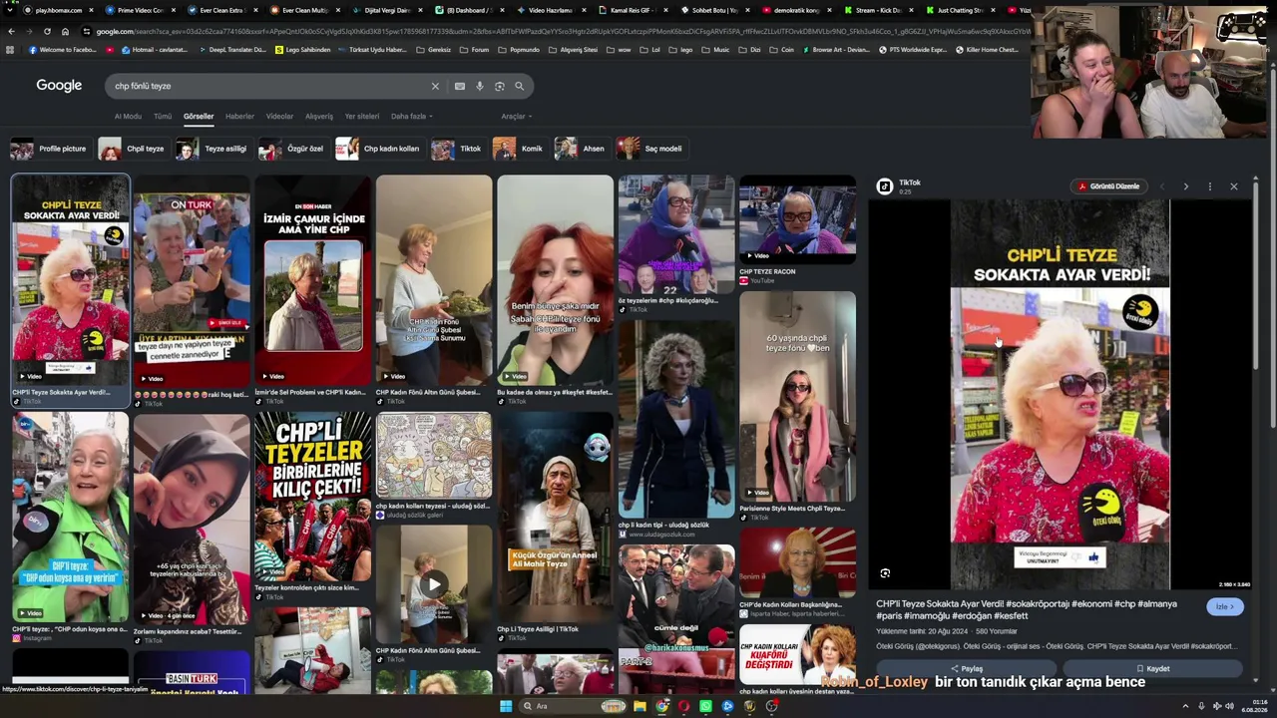Click the 'İzle' button in preview
This screenshot has height=718, width=1277.
(1224, 606)
